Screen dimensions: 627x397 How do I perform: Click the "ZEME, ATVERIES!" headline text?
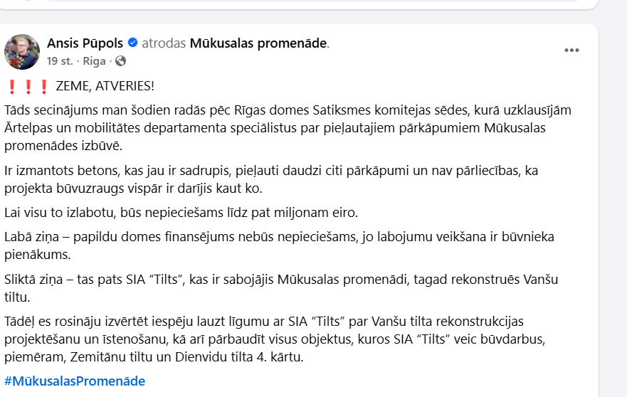(x=104, y=87)
